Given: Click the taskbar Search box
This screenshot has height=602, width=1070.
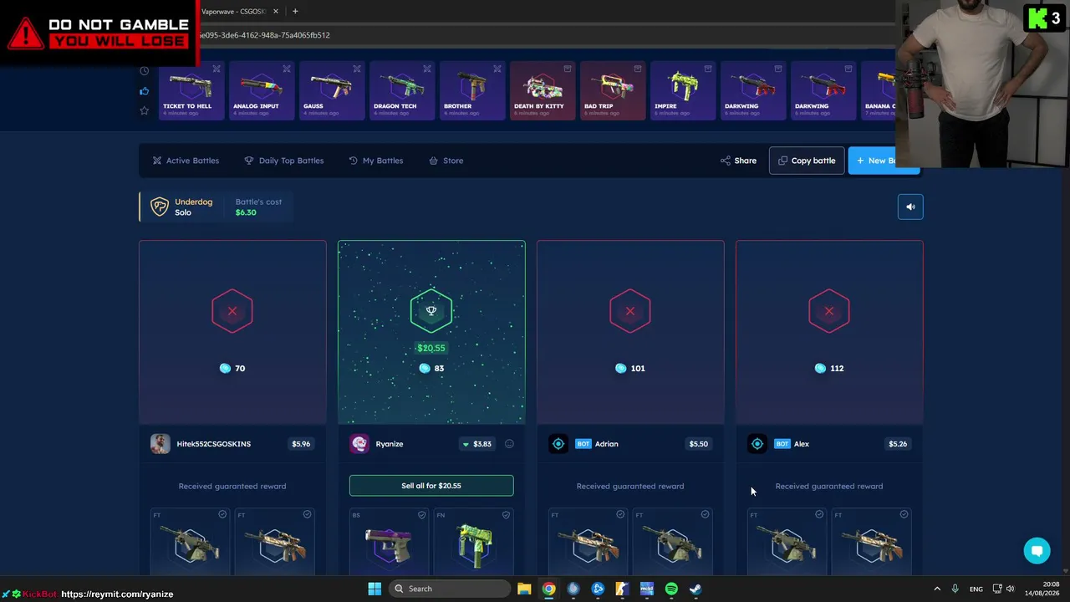Looking at the screenshot, I should pyautogui.click(x=451, y=589).
